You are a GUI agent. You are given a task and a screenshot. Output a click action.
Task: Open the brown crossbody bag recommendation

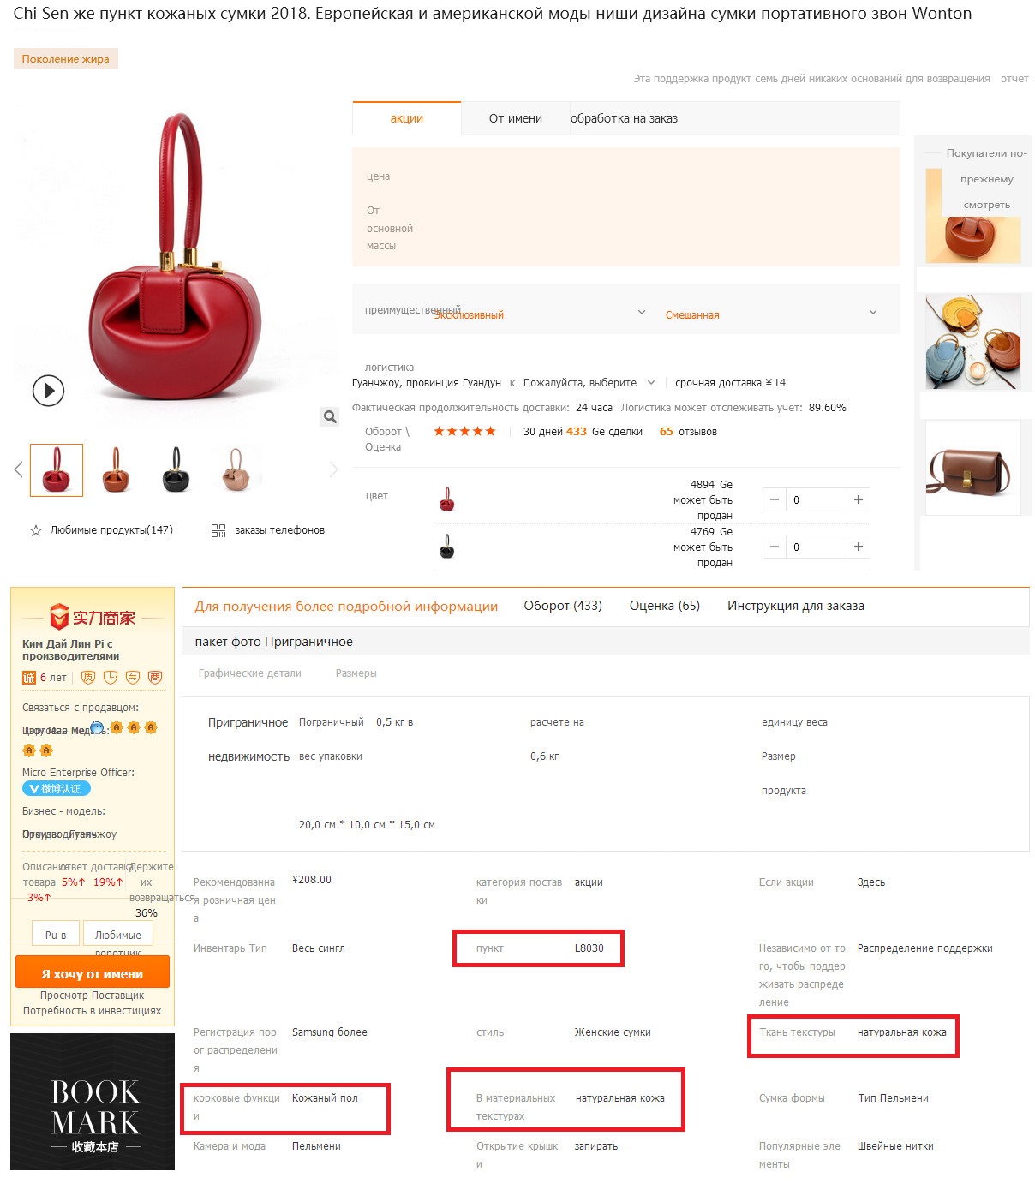972,468
